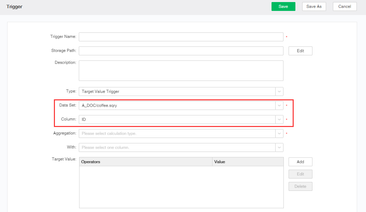Image resolution: width=366 pixels, height=212 pixels.
Task: Focus the Trigger Name input field
Action: pyautogui.click(x=181, y=37)
